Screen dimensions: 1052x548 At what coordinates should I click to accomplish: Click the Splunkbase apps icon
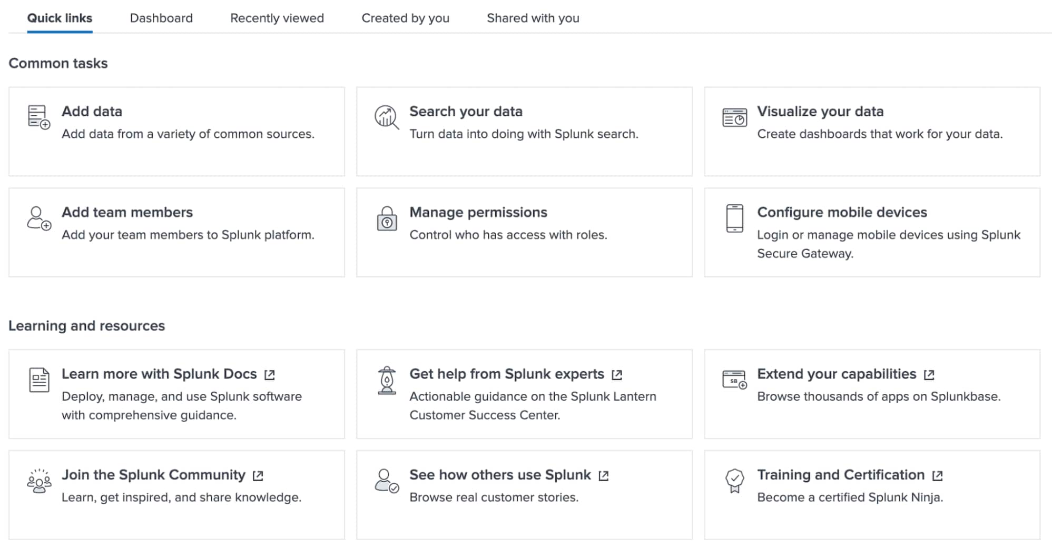[x=734, y=380]
